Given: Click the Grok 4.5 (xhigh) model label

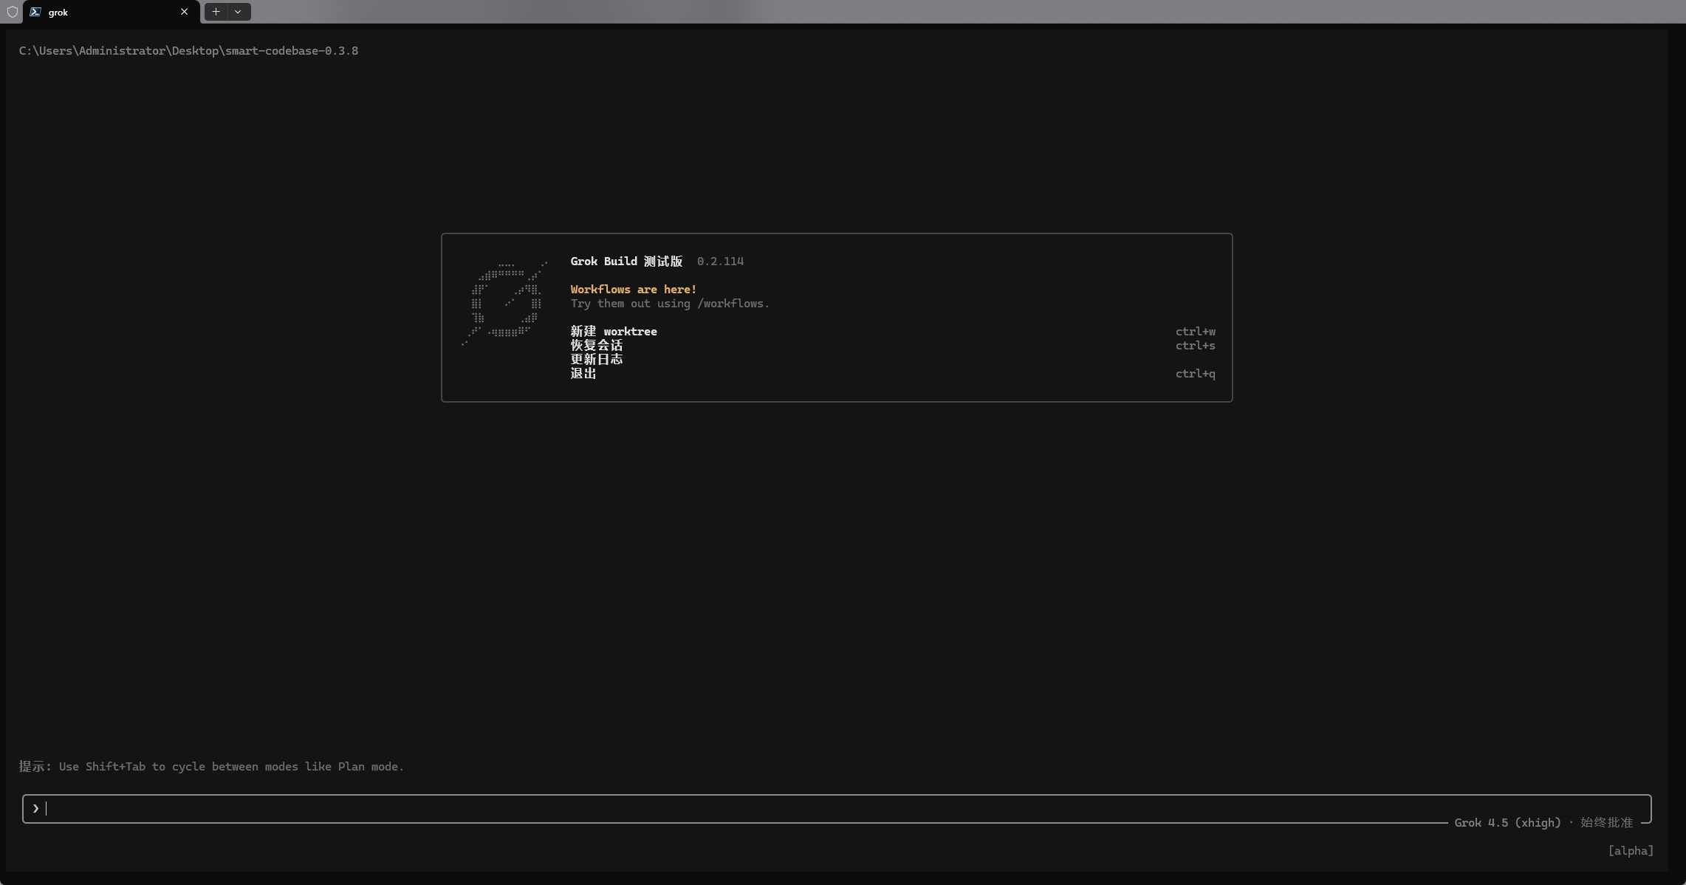Looking at the screenshot, I should [x=1507, y=823].
